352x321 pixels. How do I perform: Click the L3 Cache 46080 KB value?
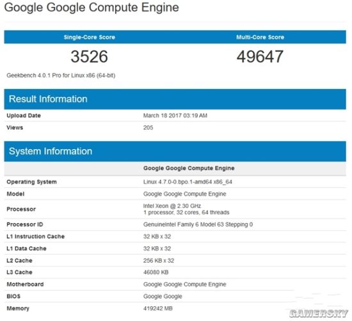pos(156,272)
